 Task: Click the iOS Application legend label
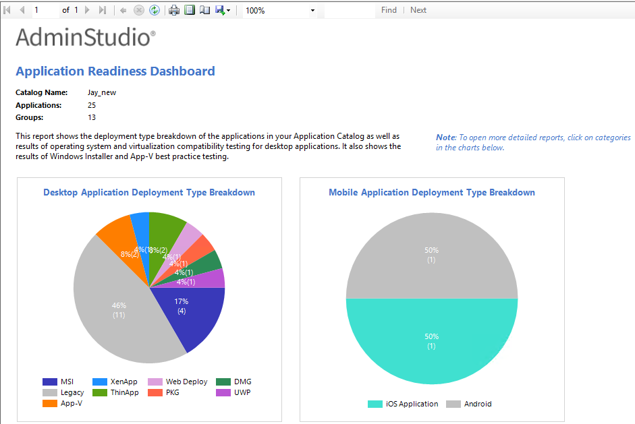tap(412, 404)
